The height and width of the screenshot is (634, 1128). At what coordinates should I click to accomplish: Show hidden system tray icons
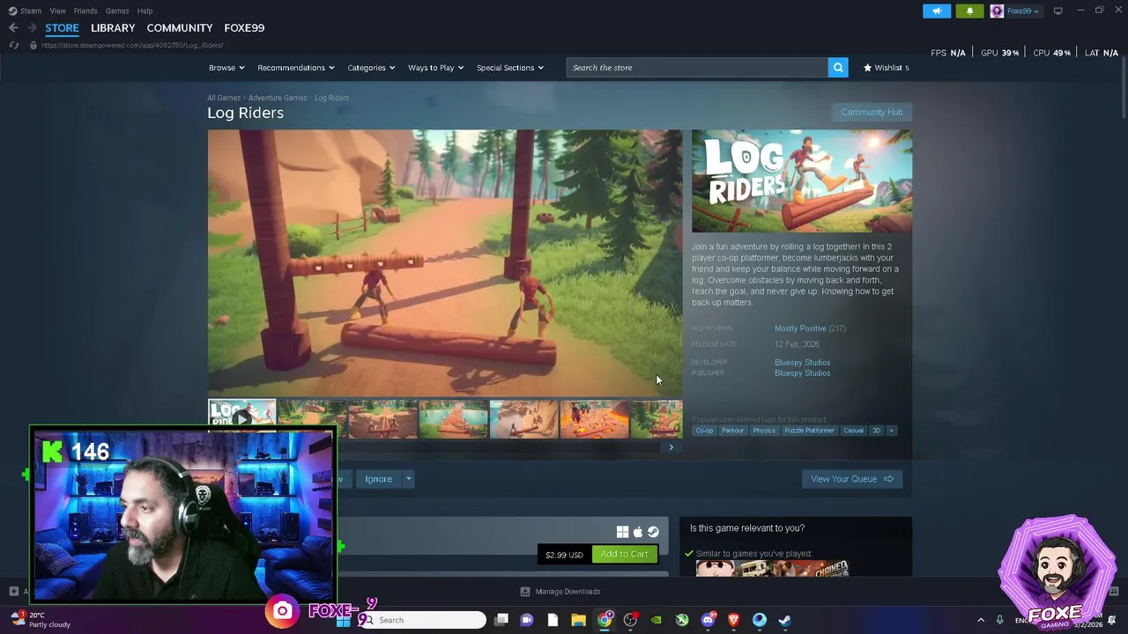[981, 620]
